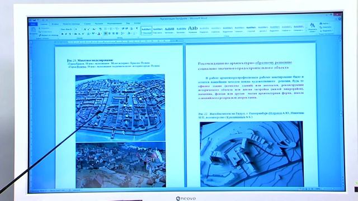This screenshot has height=201, width=358.
Task: Pick the paragraph Shading color button
Action: click(129, 33)
